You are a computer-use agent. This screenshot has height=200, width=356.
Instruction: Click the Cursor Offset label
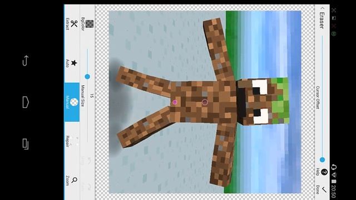pos(318,98)
